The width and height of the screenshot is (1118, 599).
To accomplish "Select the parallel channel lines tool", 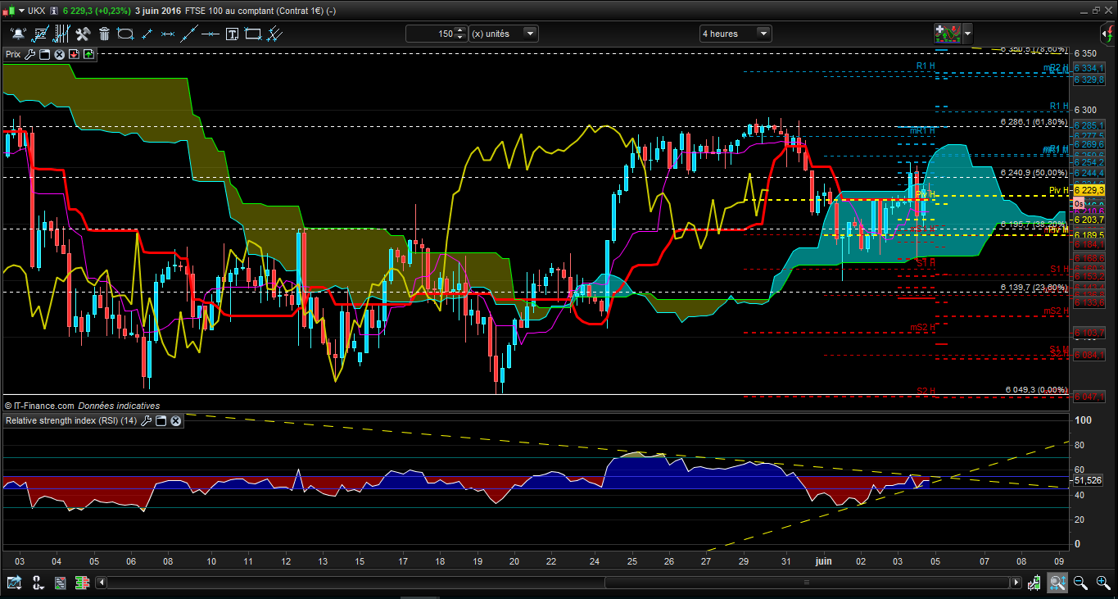I will tap(274, 34).
